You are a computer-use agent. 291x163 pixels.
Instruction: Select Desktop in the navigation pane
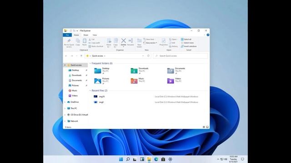tap(75, 70)
